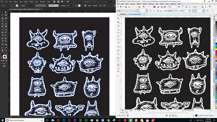
Task: Open the Type menu in Illustrator
Action: tap(21, 2)
